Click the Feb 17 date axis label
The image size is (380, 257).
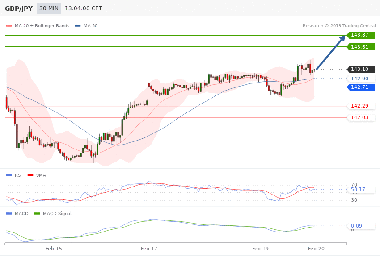pyautogui.click(x=149, y=249)
